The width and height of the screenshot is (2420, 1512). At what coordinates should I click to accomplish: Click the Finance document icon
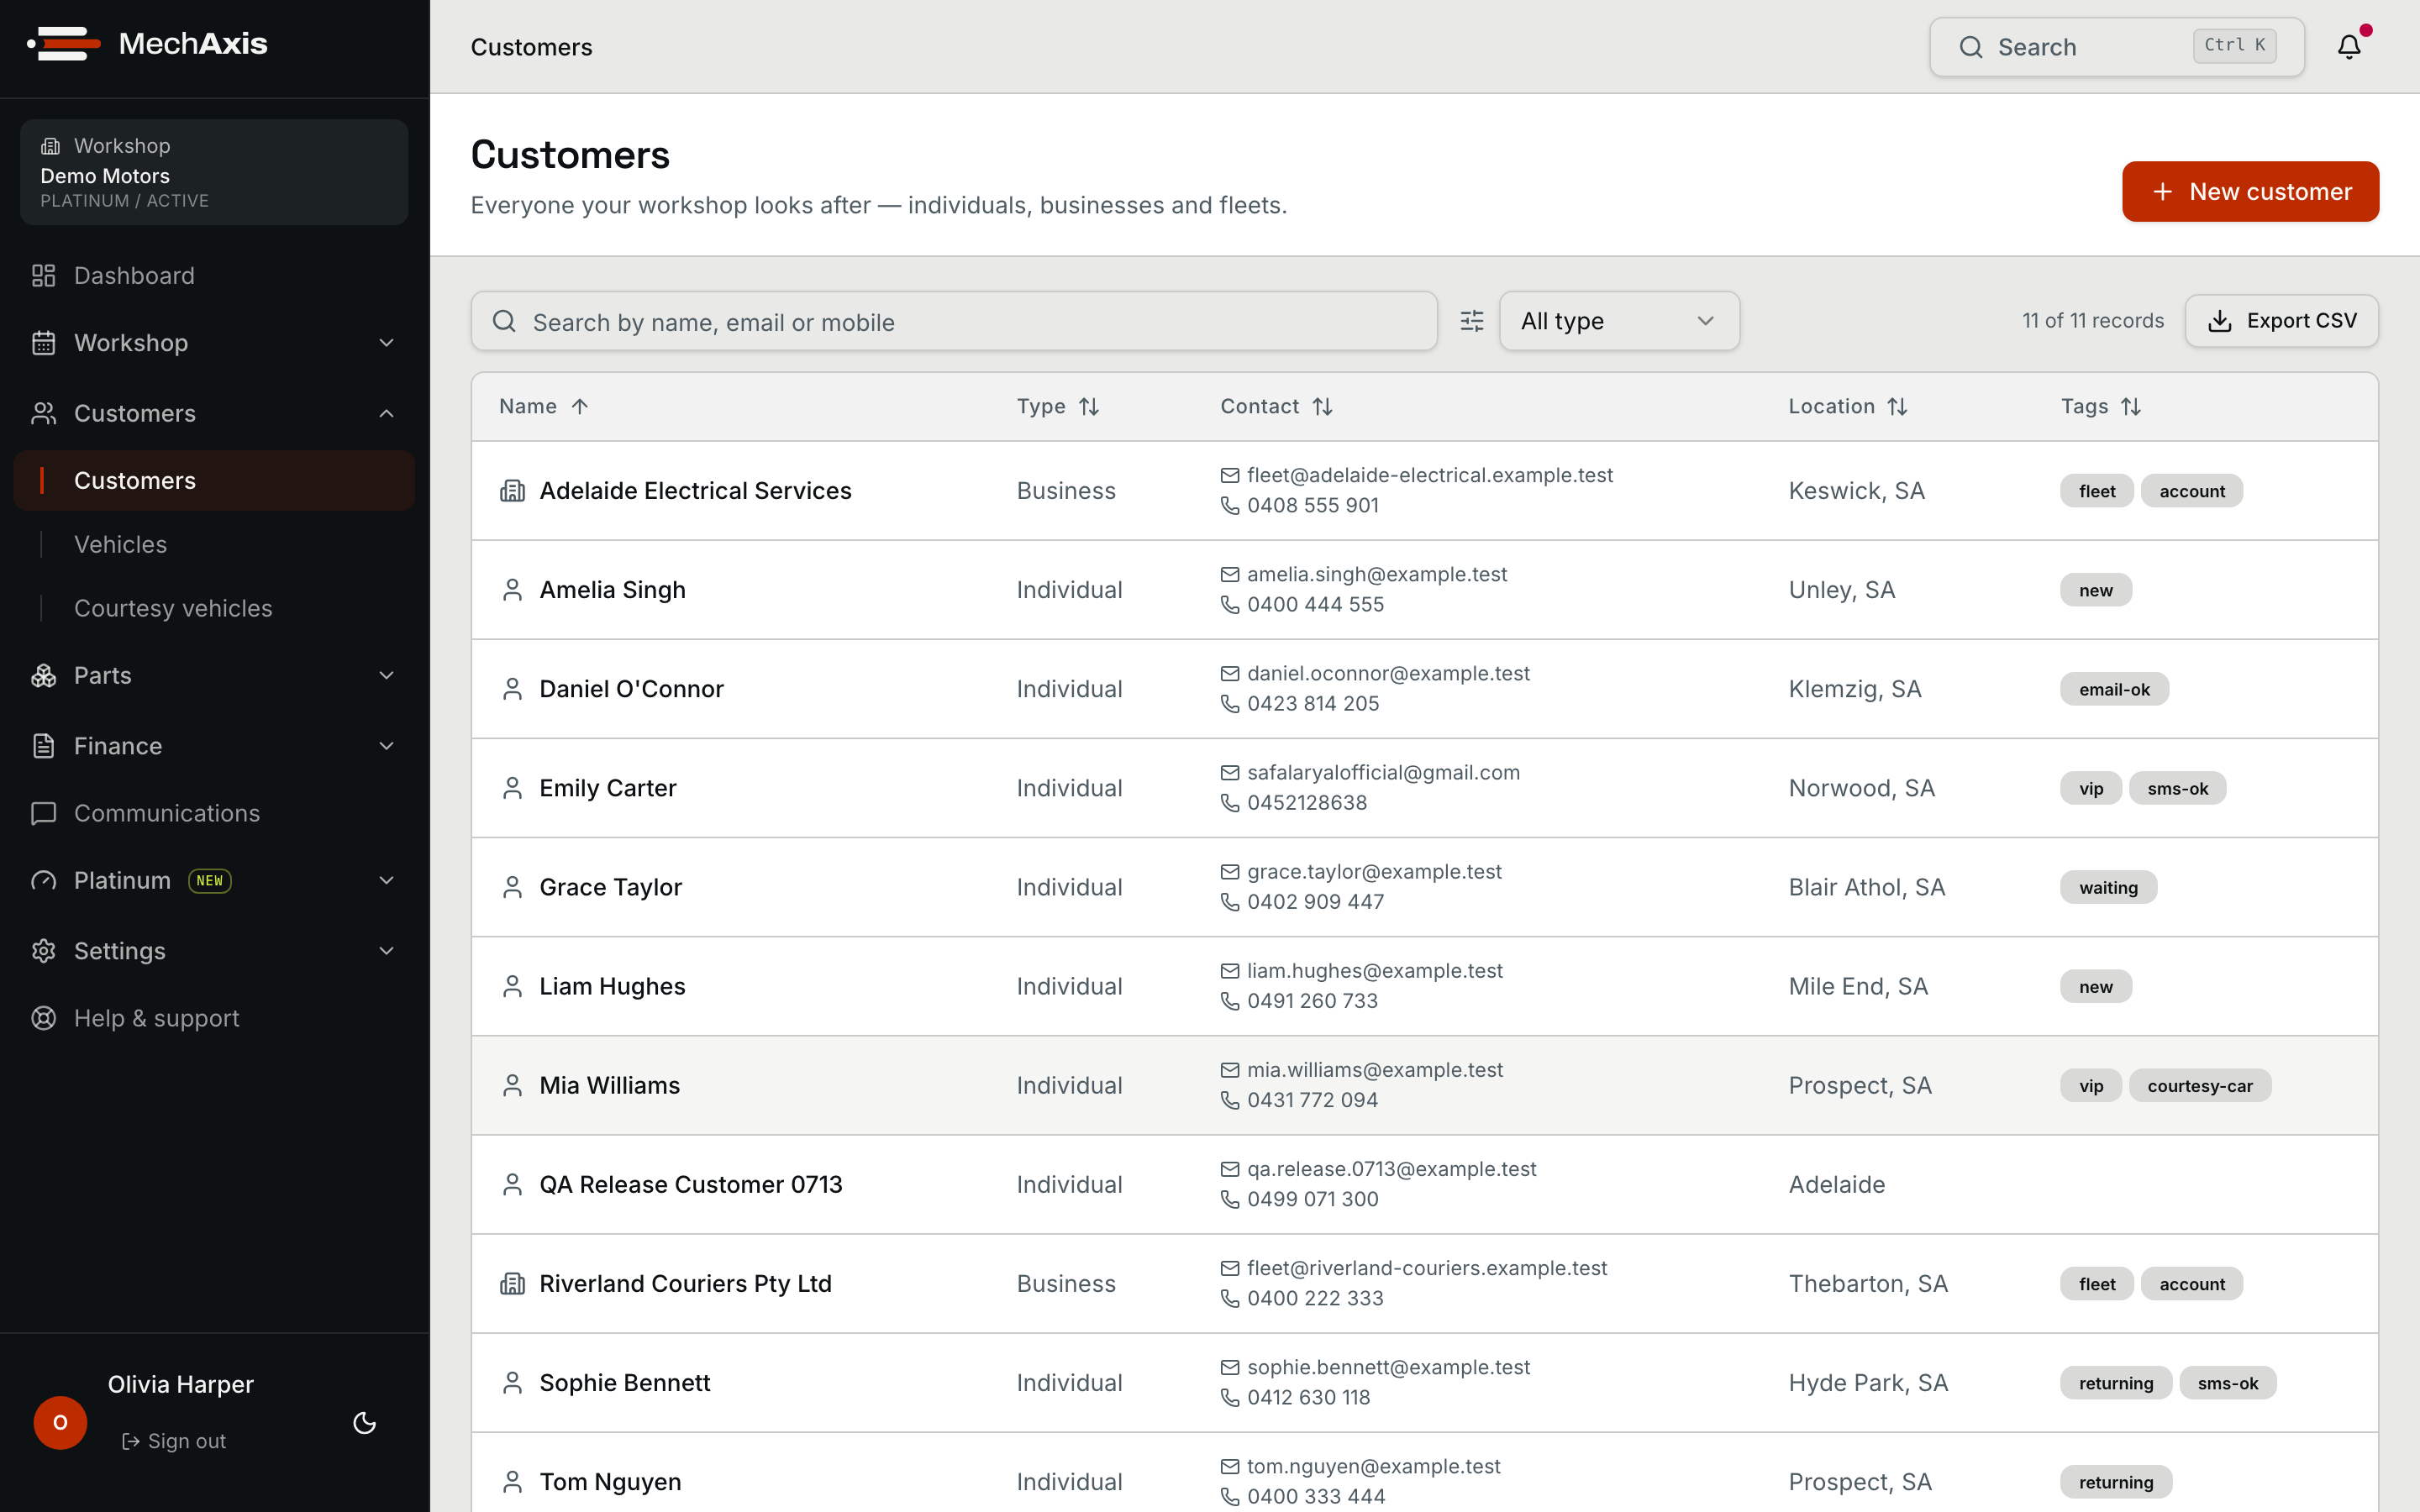[43, 746]
